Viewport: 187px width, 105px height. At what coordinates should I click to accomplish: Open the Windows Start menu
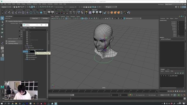tap(2, 104)
